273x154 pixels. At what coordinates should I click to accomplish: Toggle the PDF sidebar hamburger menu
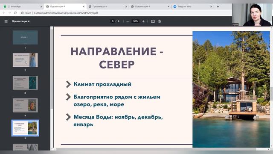point(6,21)
